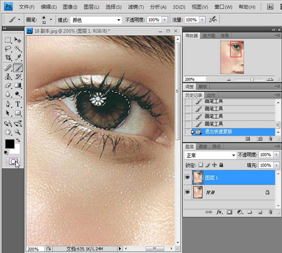Pick the Dodge tool

click(x=18, y=94)
